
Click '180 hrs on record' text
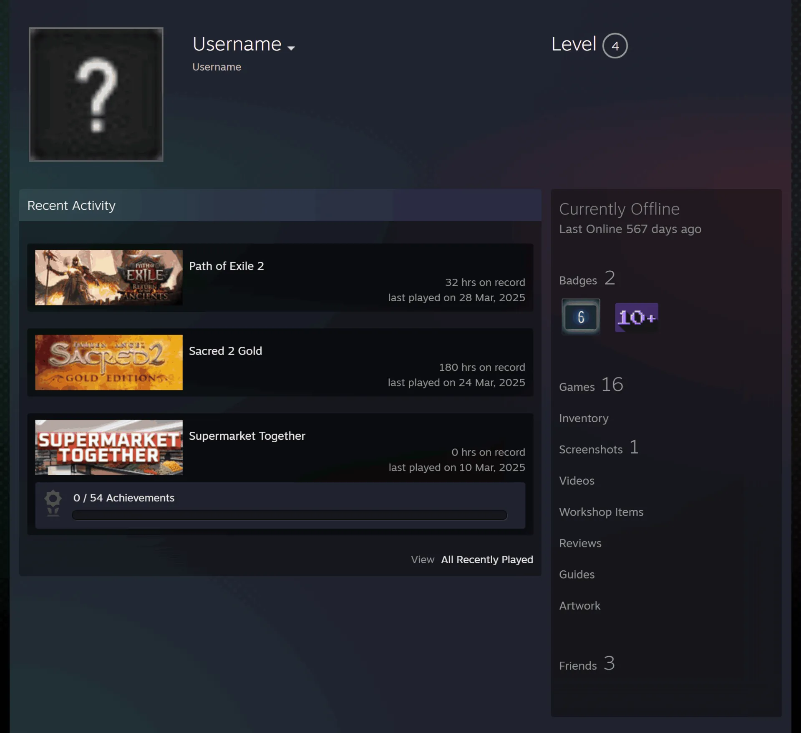click(482, 367)
